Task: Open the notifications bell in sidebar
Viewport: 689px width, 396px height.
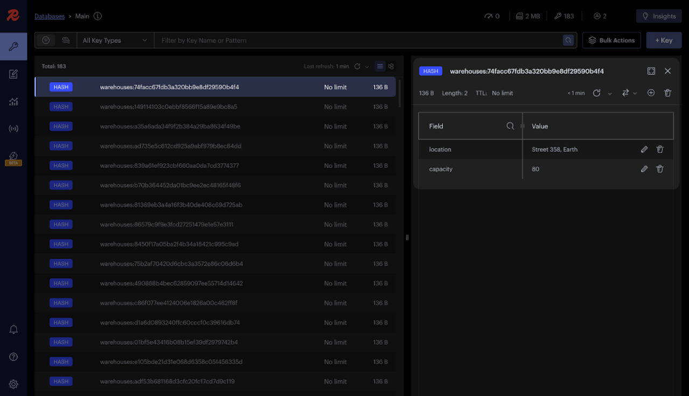Action: click(13, 330)
